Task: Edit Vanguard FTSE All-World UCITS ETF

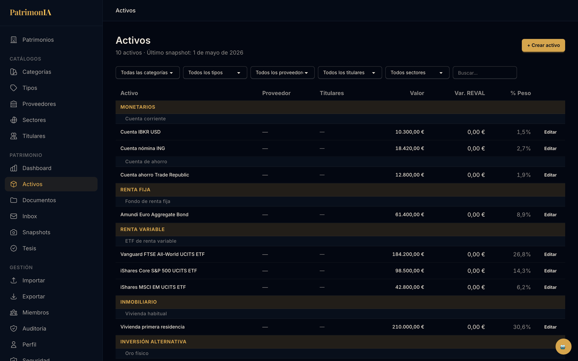Action: 550,254
